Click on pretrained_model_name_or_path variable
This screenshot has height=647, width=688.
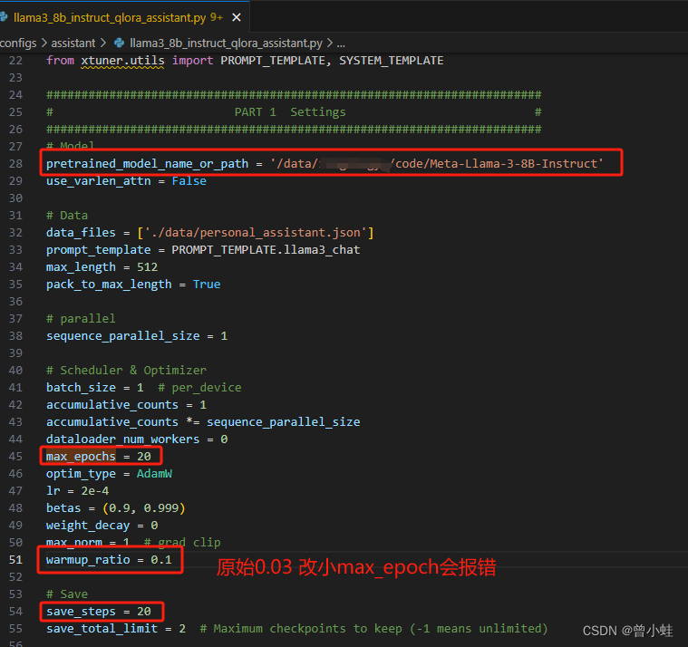147,164
